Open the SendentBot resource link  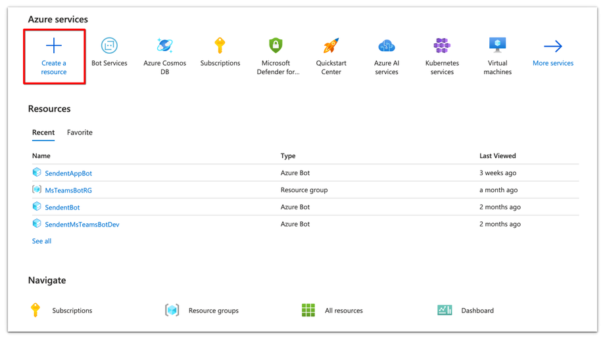tap(62, 207)
